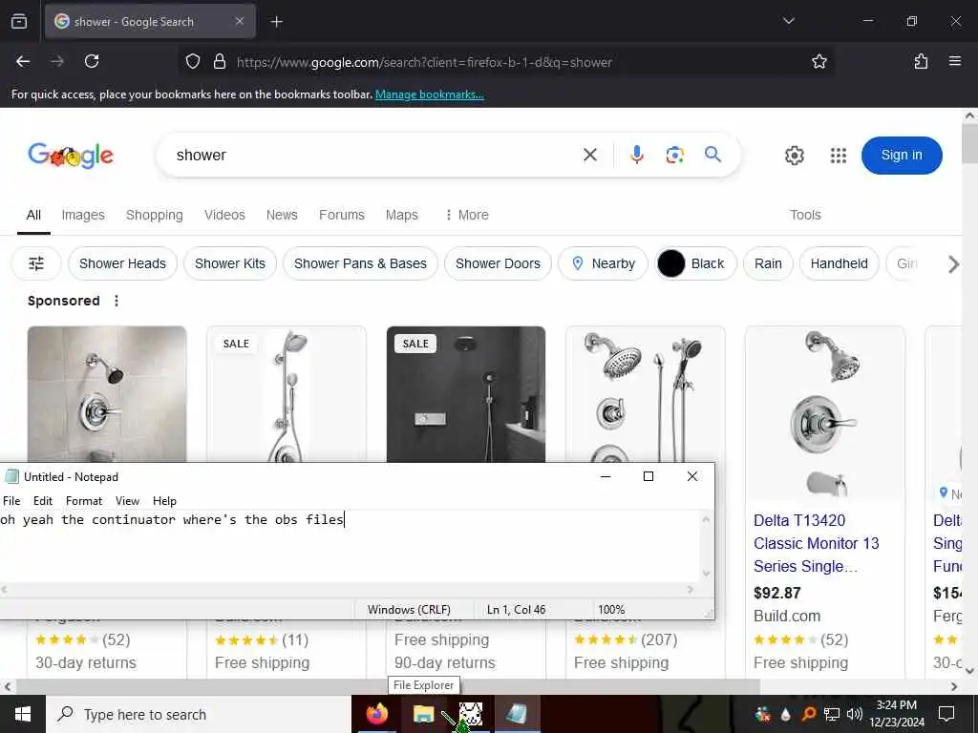Open first sponsored shower product image
Viewport: 978px width, 733px height.
click(x=107, y=394)
